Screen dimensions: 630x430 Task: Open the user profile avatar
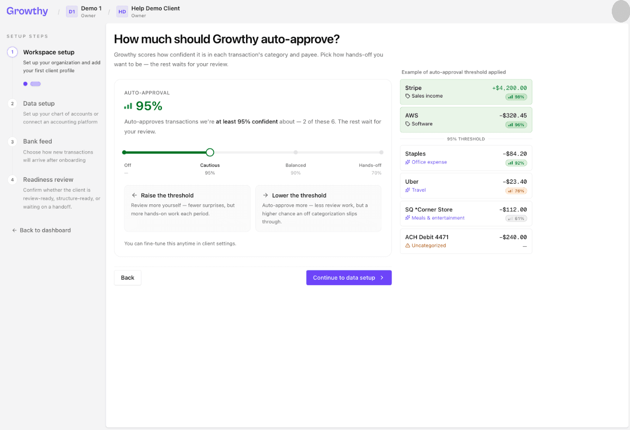point(620,11)
